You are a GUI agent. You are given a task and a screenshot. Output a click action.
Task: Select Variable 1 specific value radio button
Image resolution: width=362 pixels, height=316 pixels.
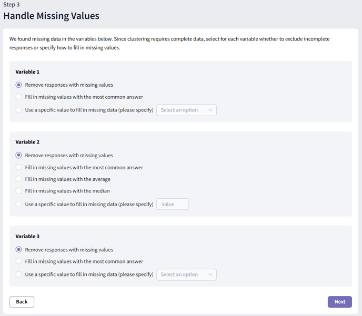tap(19, 110)
